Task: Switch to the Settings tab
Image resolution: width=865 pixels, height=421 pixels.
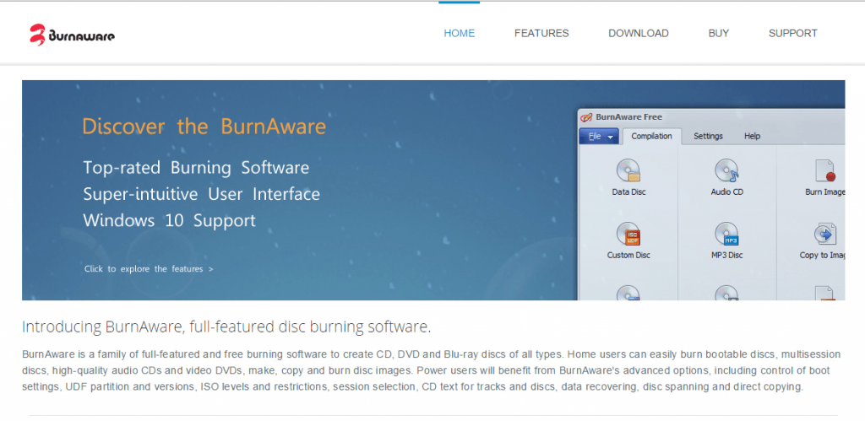Action: pos(708,136)
